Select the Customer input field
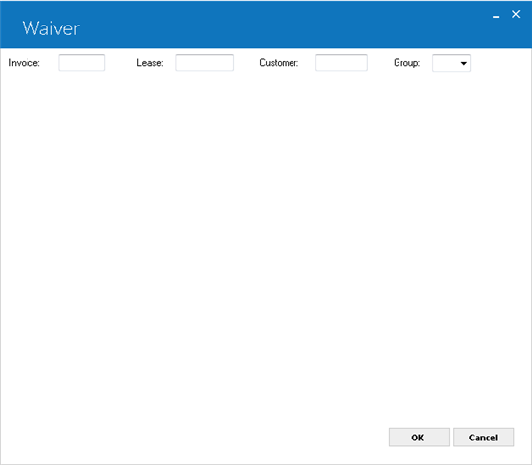This screenshot has height=465, width=532. pos(342,63)
